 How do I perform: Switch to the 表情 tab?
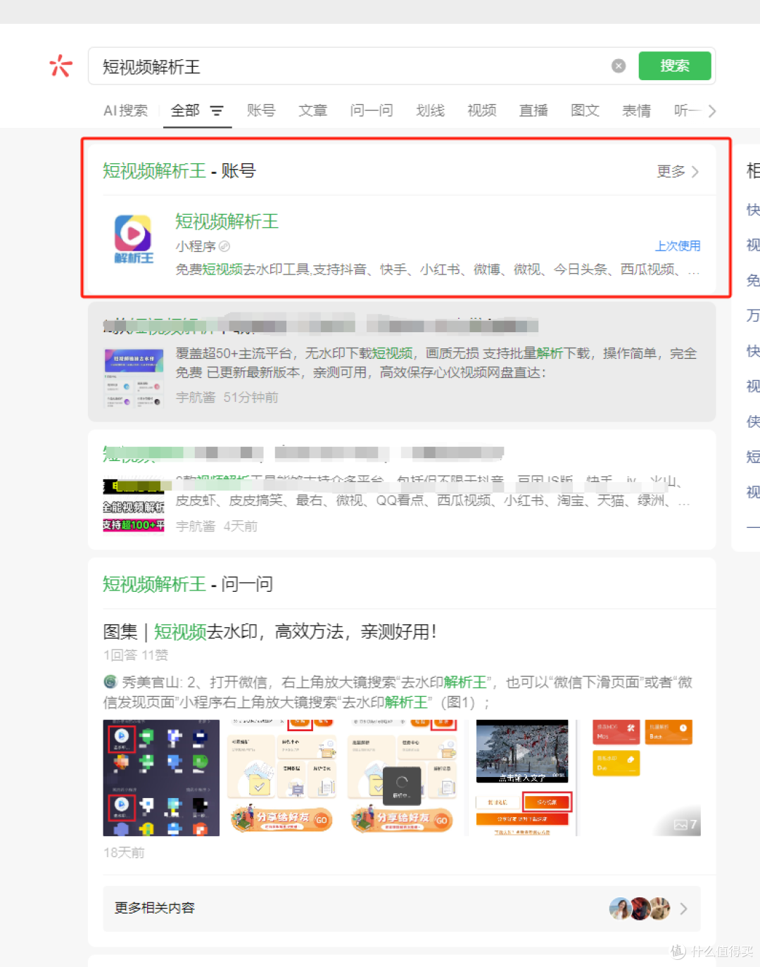(637, 110)
